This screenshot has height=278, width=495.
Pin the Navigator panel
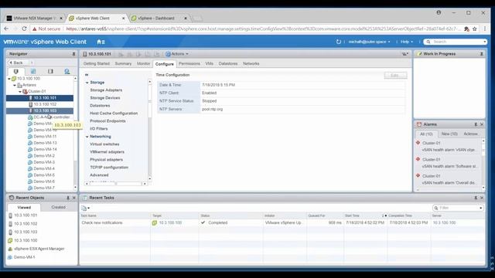pyautogui.click(x=73, y=54)
